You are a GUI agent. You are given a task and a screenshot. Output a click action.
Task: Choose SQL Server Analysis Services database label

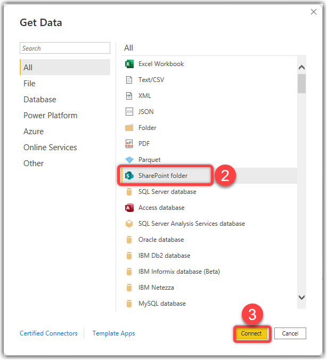(x=192, y=224)
